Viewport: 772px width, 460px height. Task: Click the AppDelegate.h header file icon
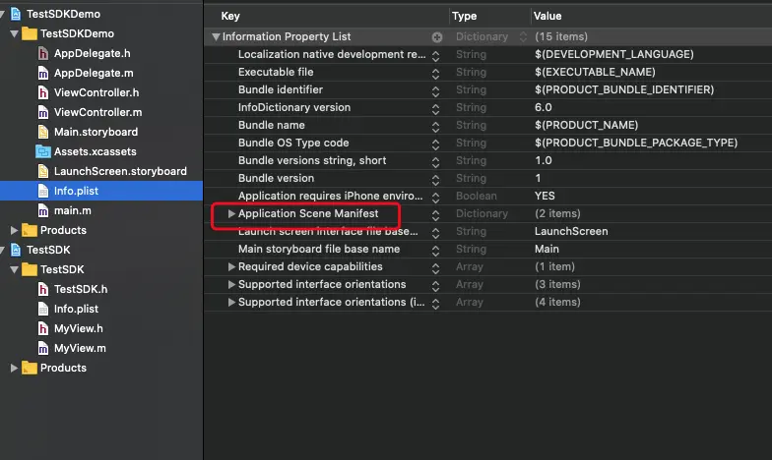tap(42, 53)
